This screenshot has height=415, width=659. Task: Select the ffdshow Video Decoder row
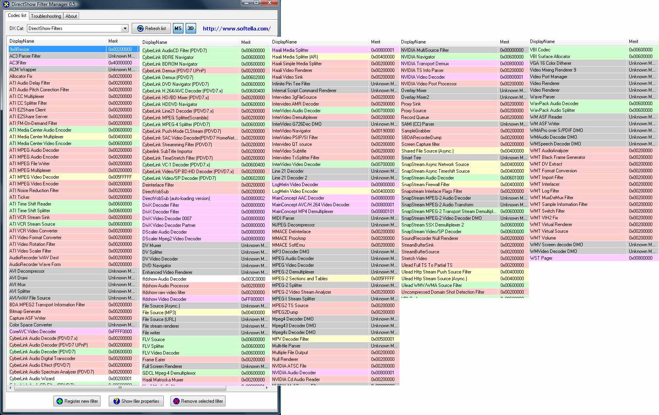coord(205,299)
